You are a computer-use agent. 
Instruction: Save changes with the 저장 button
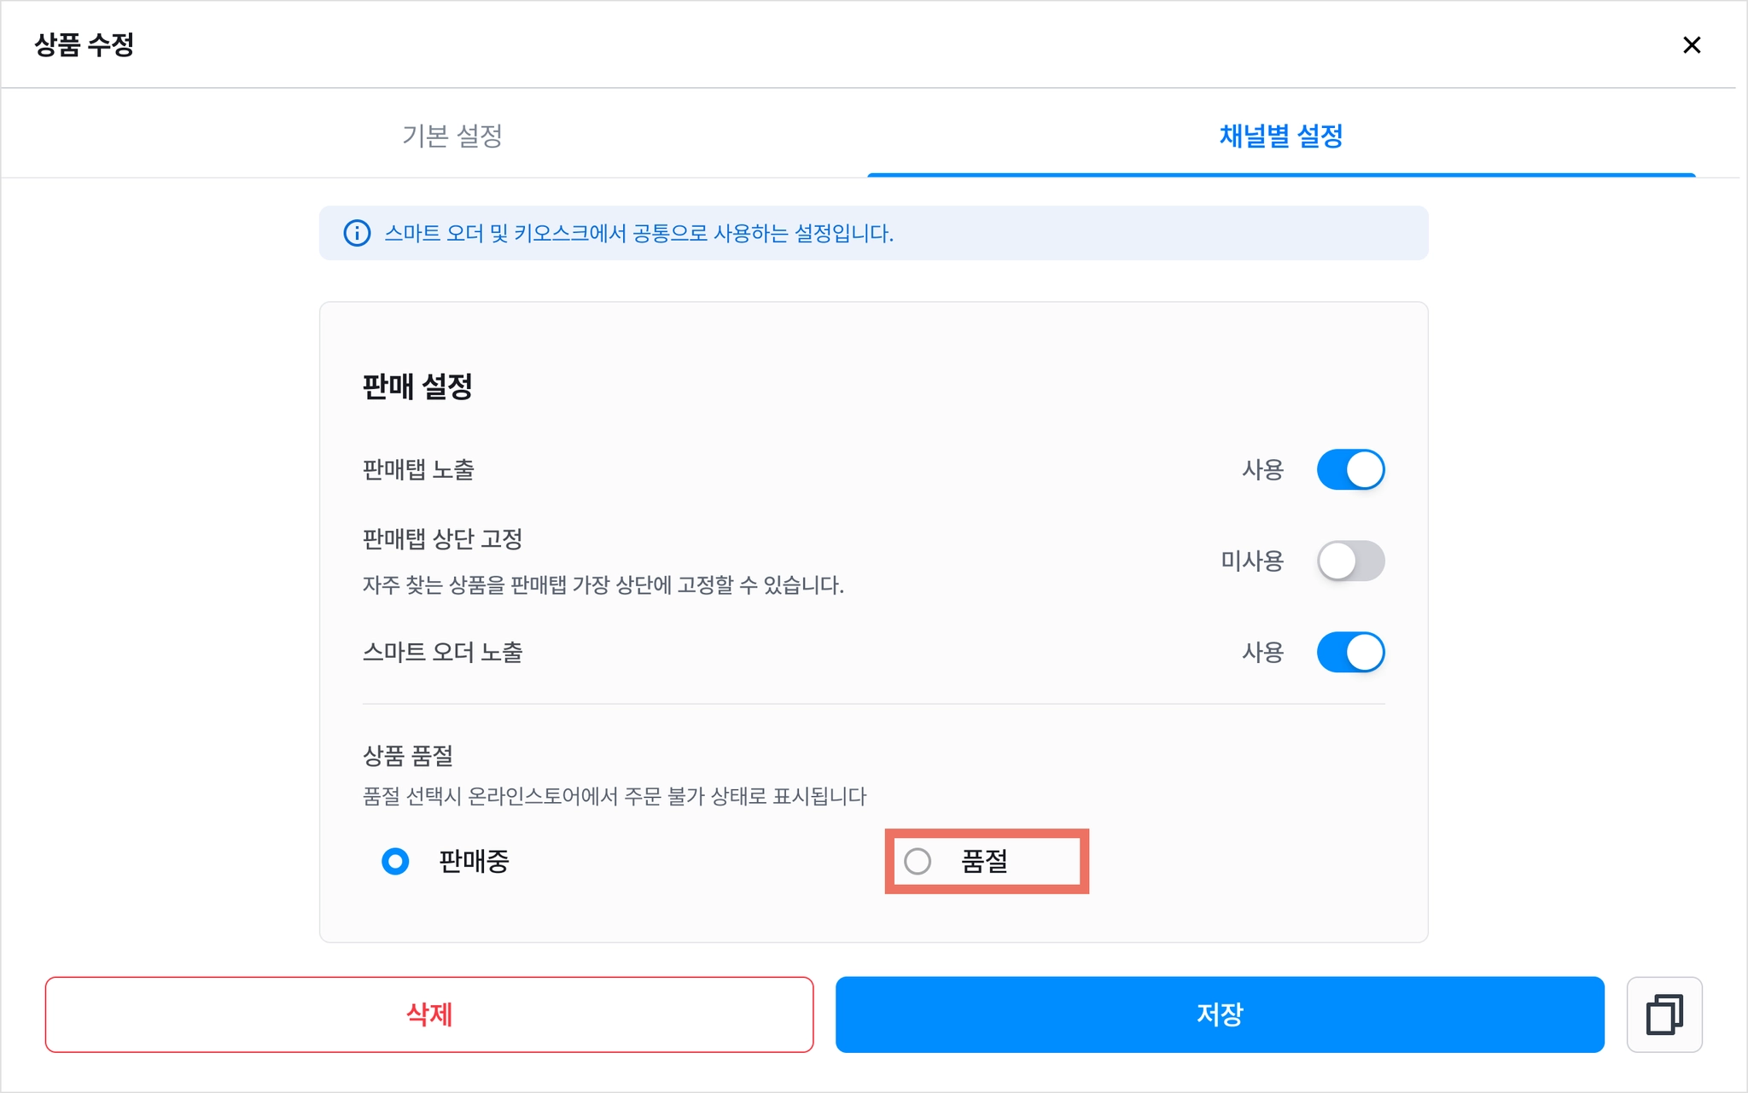[x=1220, y=1015]
